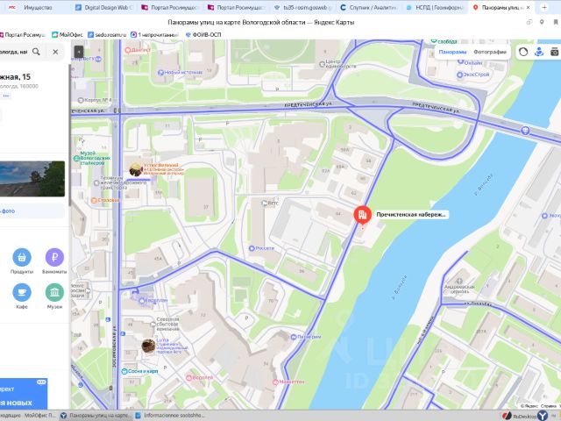
Task: Open the three-dots menu on the blue ad banner
Action: [x=41, y=382]
